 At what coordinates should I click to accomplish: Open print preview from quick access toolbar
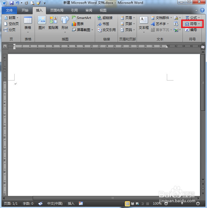[32, 3]
